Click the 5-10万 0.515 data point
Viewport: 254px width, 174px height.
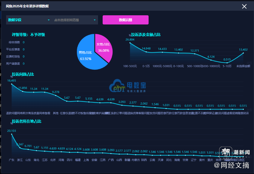pos(227,63)
